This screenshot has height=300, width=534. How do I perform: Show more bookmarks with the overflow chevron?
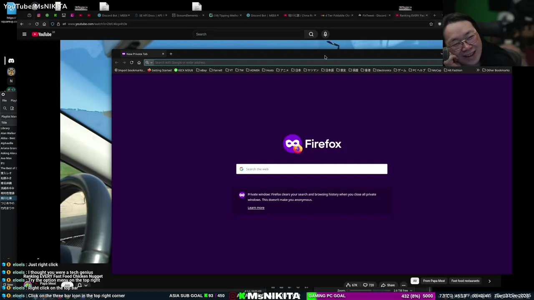478,70
